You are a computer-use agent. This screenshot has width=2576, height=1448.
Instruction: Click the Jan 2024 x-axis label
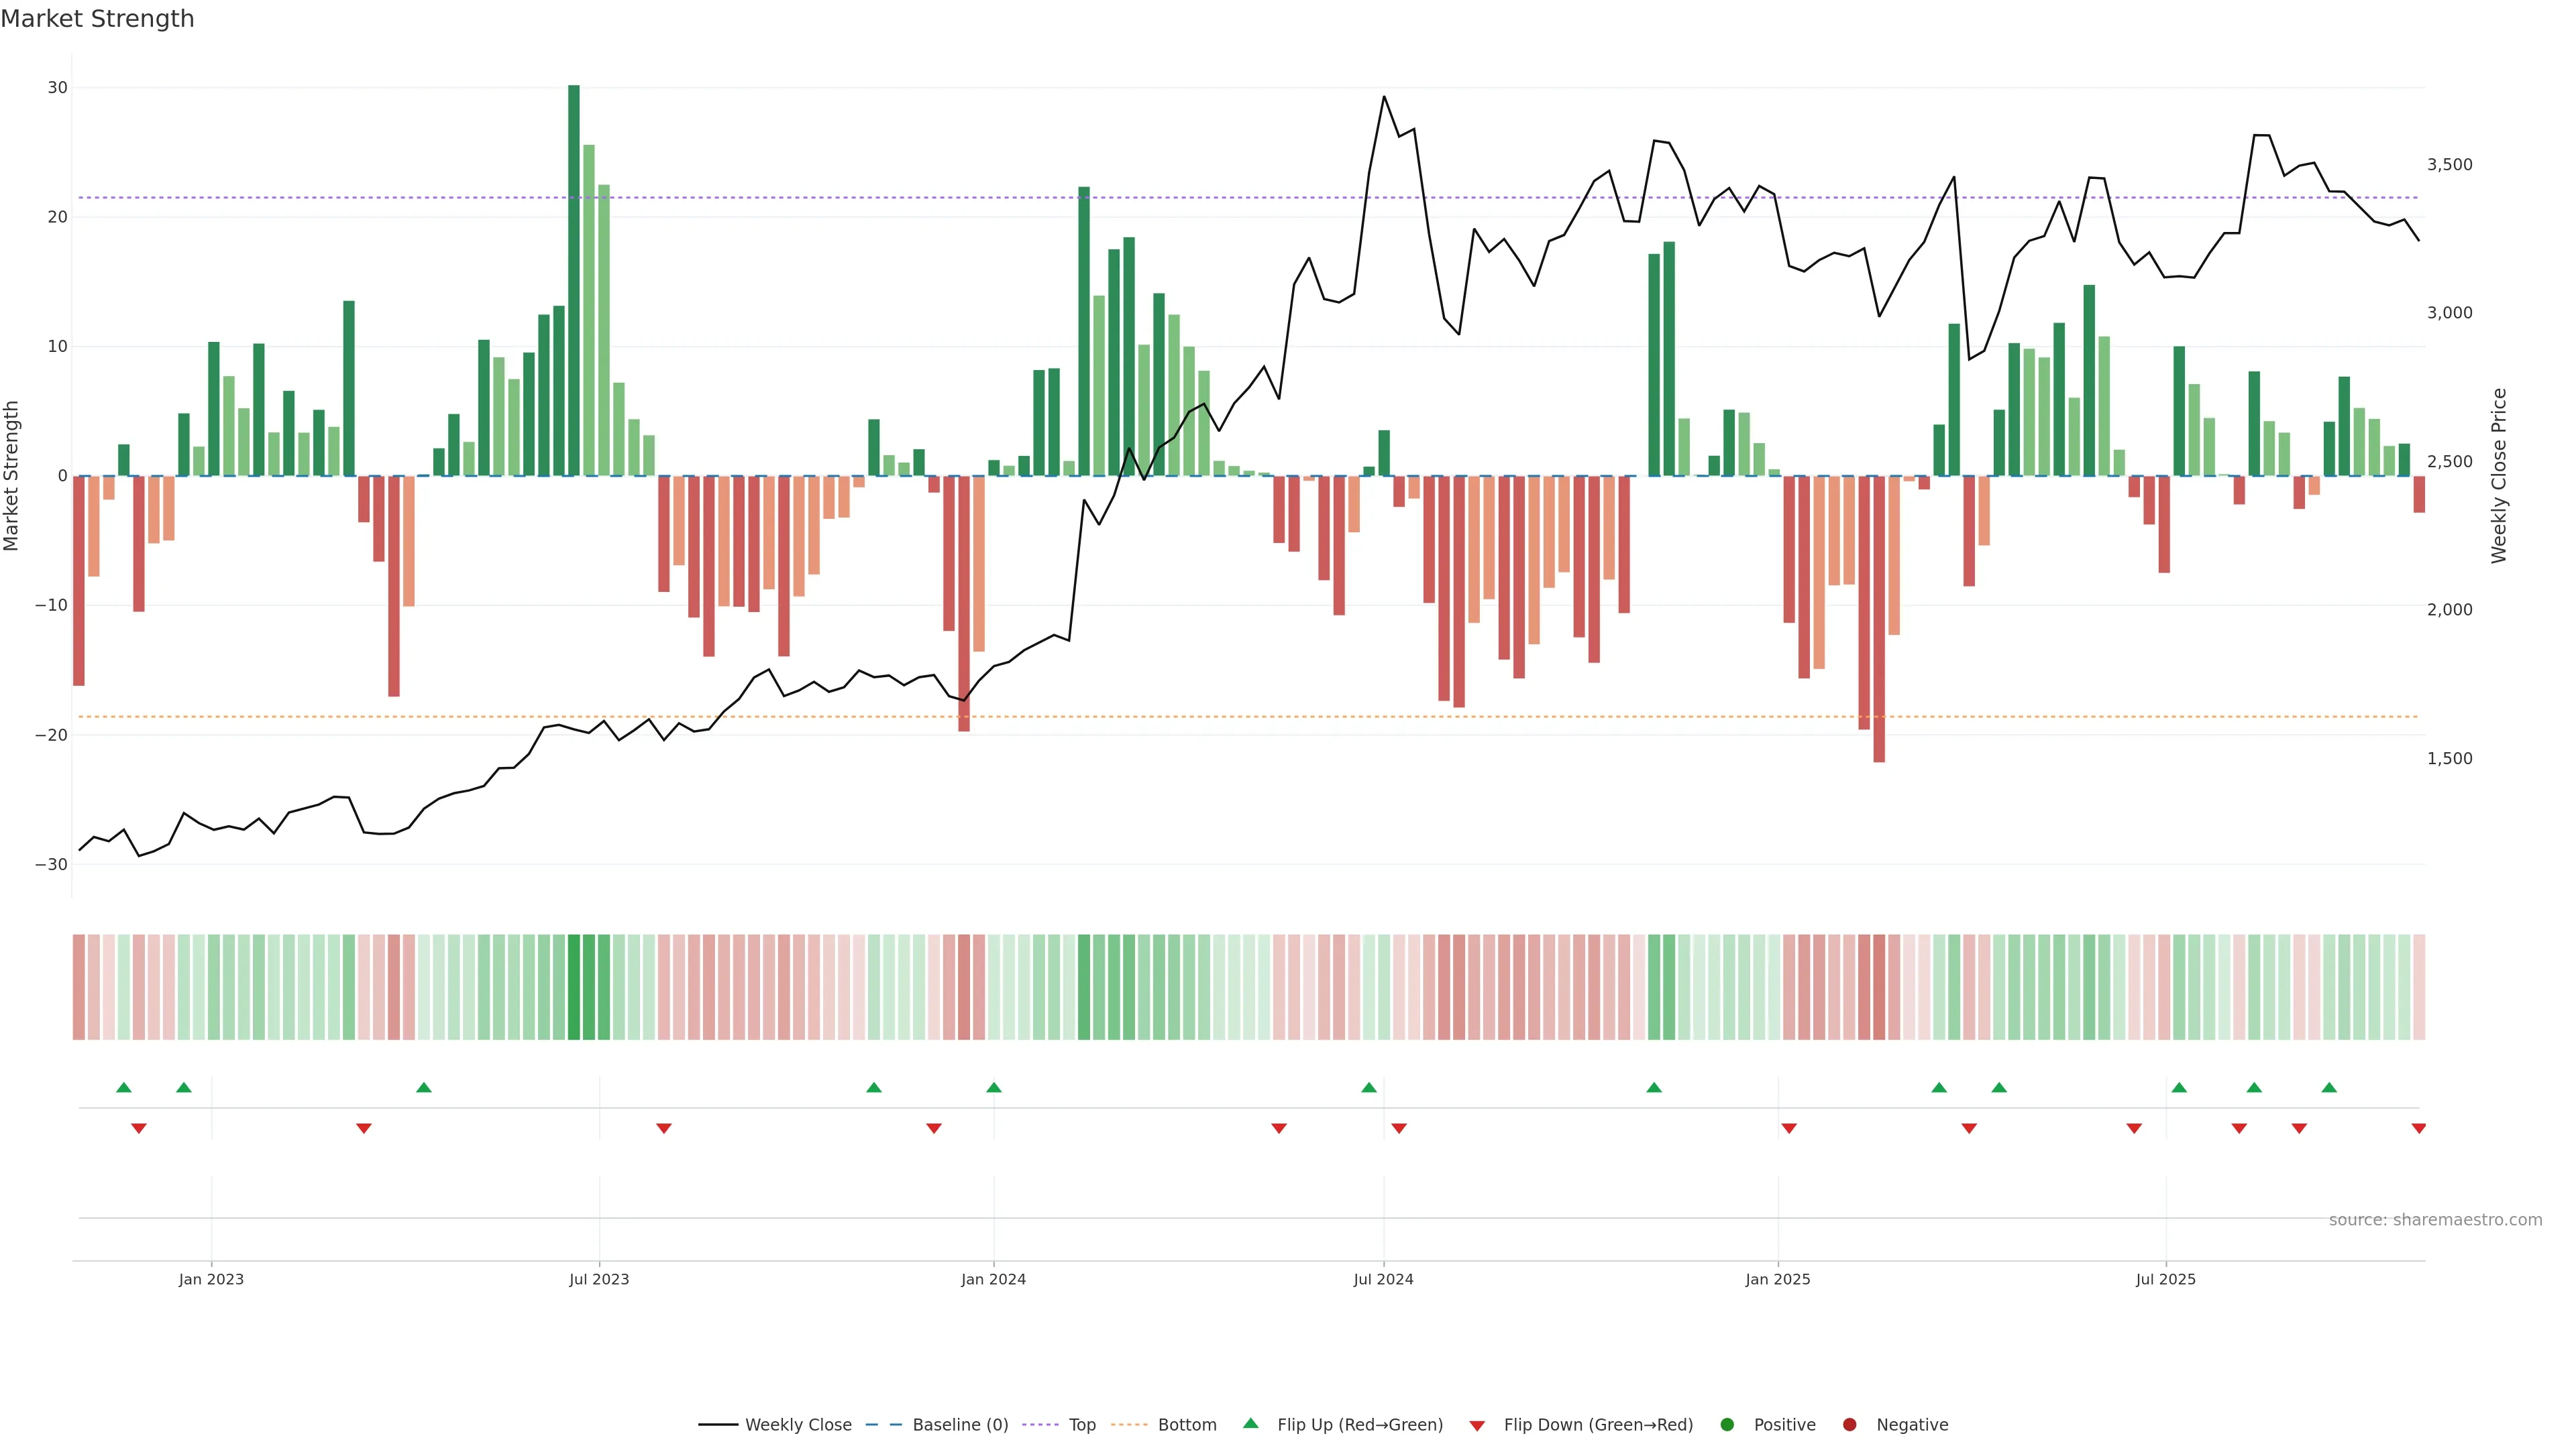pos(993,1279)
